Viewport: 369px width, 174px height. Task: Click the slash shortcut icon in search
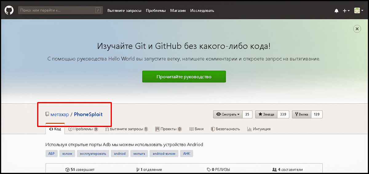98,10
